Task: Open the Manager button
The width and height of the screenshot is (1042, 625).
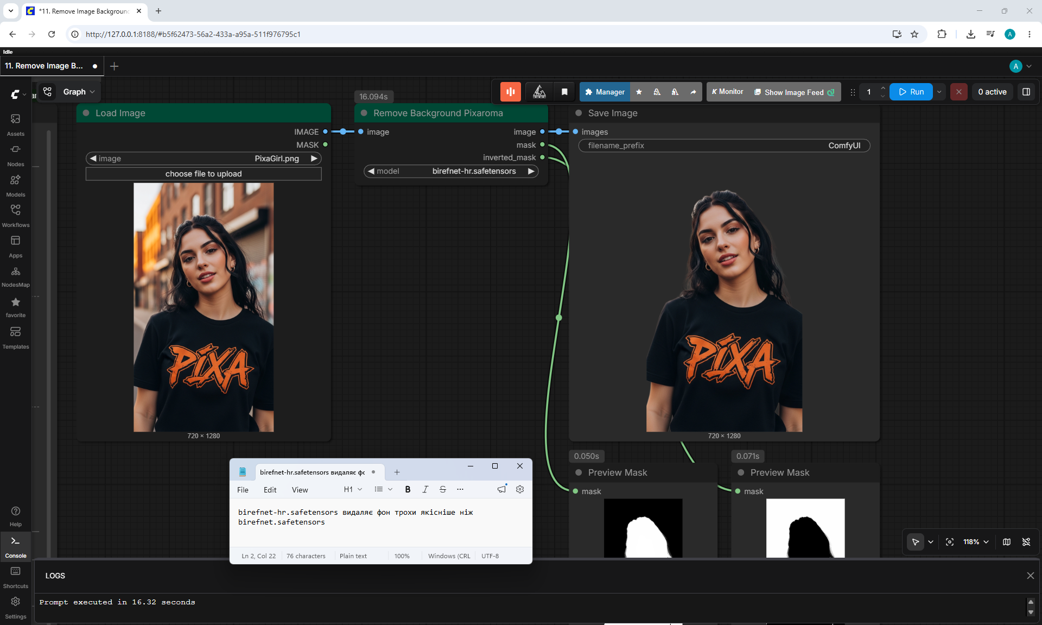Action: tap(605, 92)
